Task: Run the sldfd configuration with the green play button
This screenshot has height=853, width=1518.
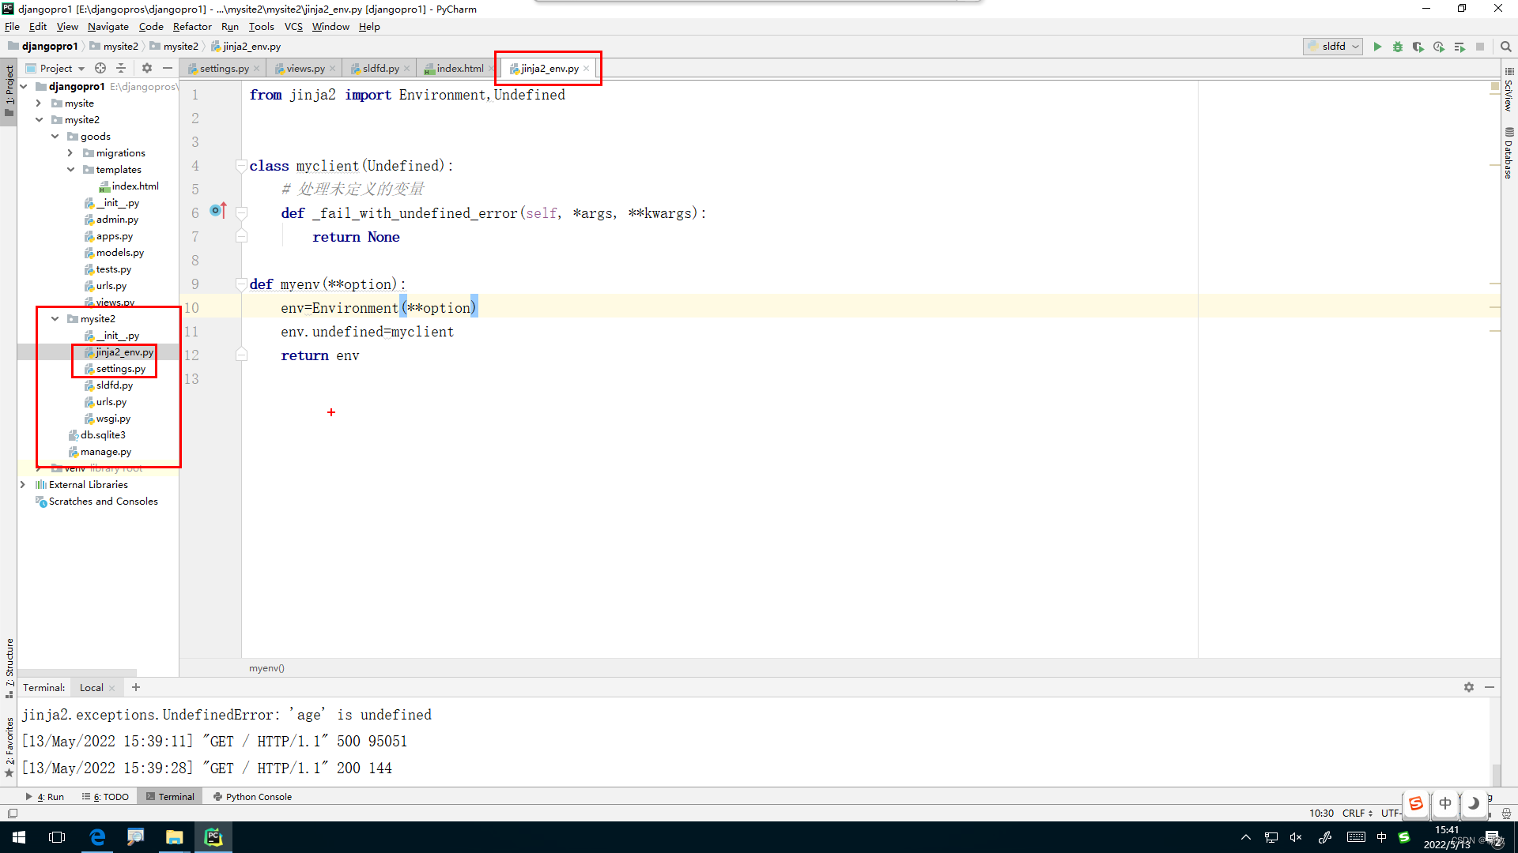Action: (1377, 47)
